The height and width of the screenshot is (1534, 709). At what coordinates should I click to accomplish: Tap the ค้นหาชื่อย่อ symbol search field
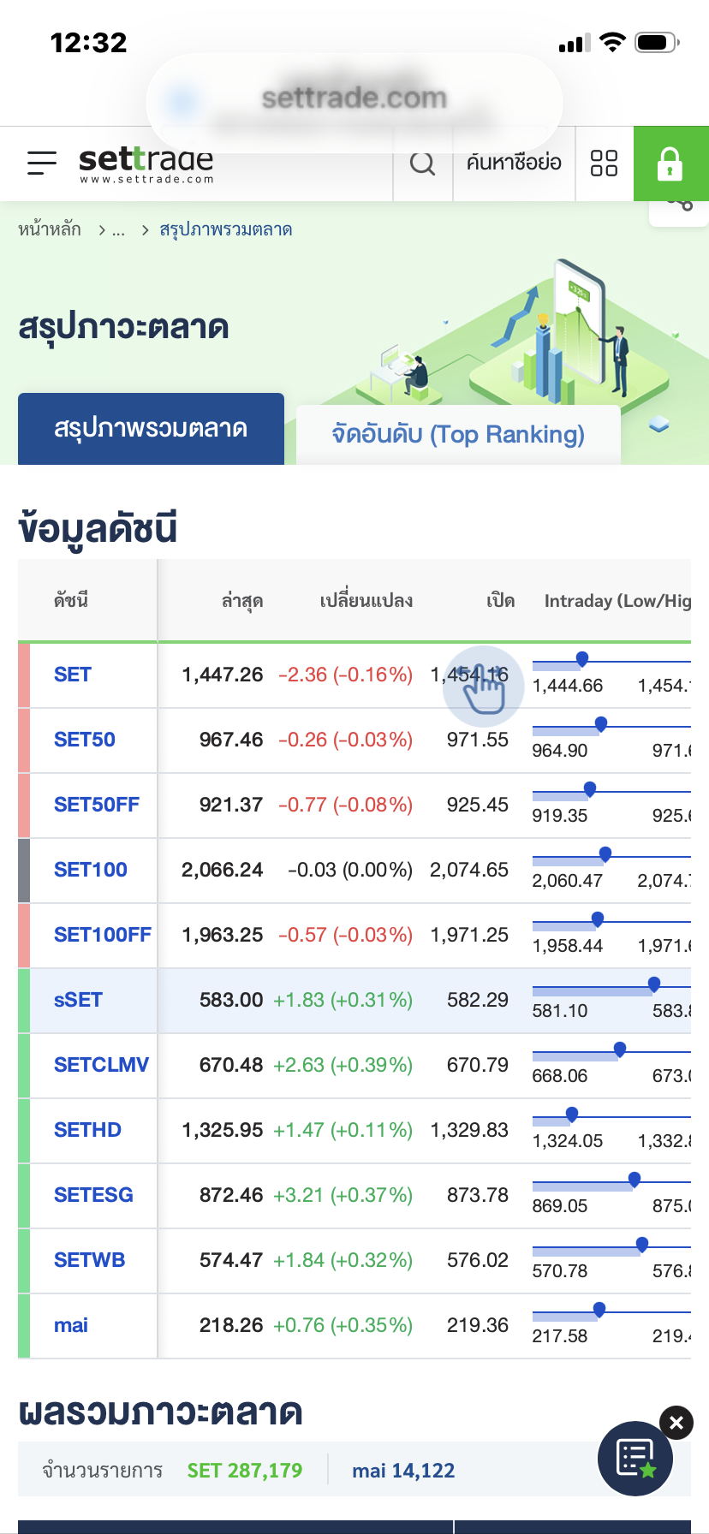coord(514,163)
